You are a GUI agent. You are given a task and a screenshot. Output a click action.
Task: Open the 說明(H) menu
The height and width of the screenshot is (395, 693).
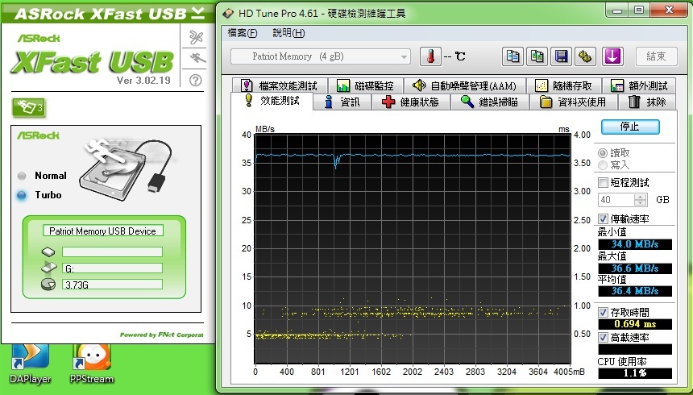288,33
